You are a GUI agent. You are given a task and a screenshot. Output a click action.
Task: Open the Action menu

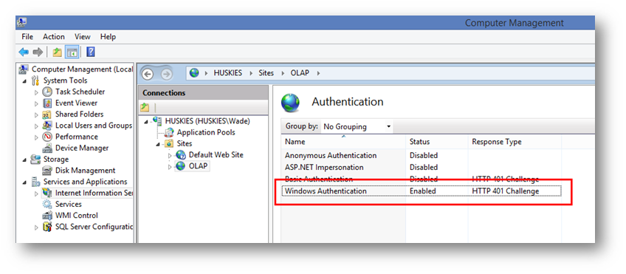click(54, 37)
